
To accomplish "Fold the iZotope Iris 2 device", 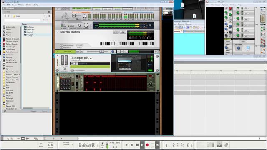I will coord(58,56).
